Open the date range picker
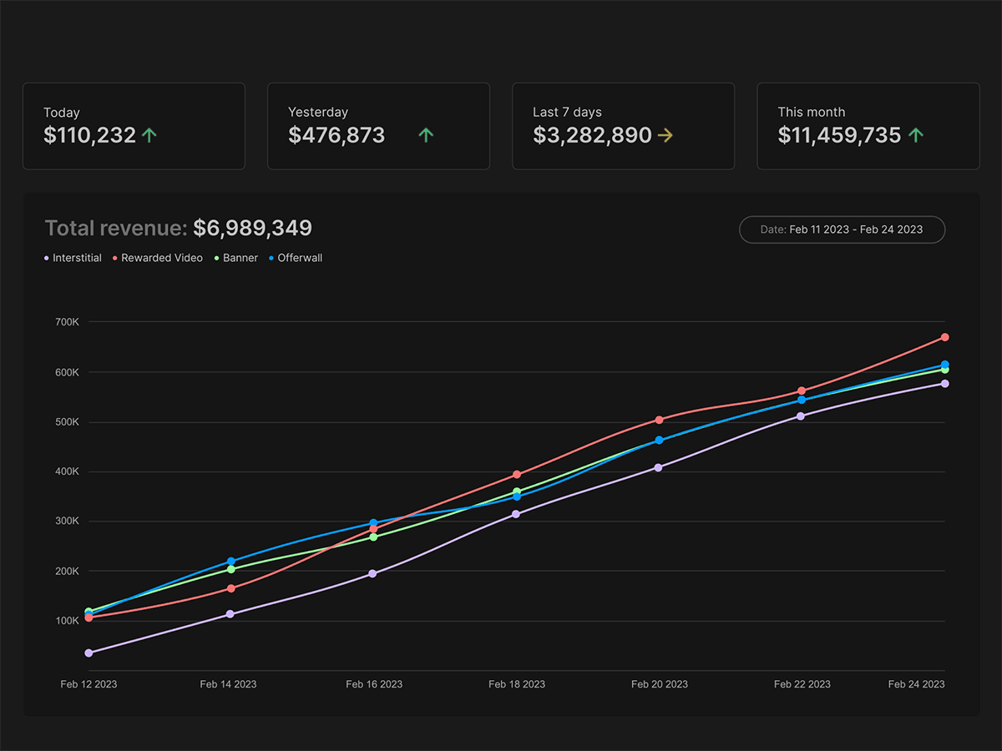The width and height of the screenshot is (1002, 751). (842, 229)
